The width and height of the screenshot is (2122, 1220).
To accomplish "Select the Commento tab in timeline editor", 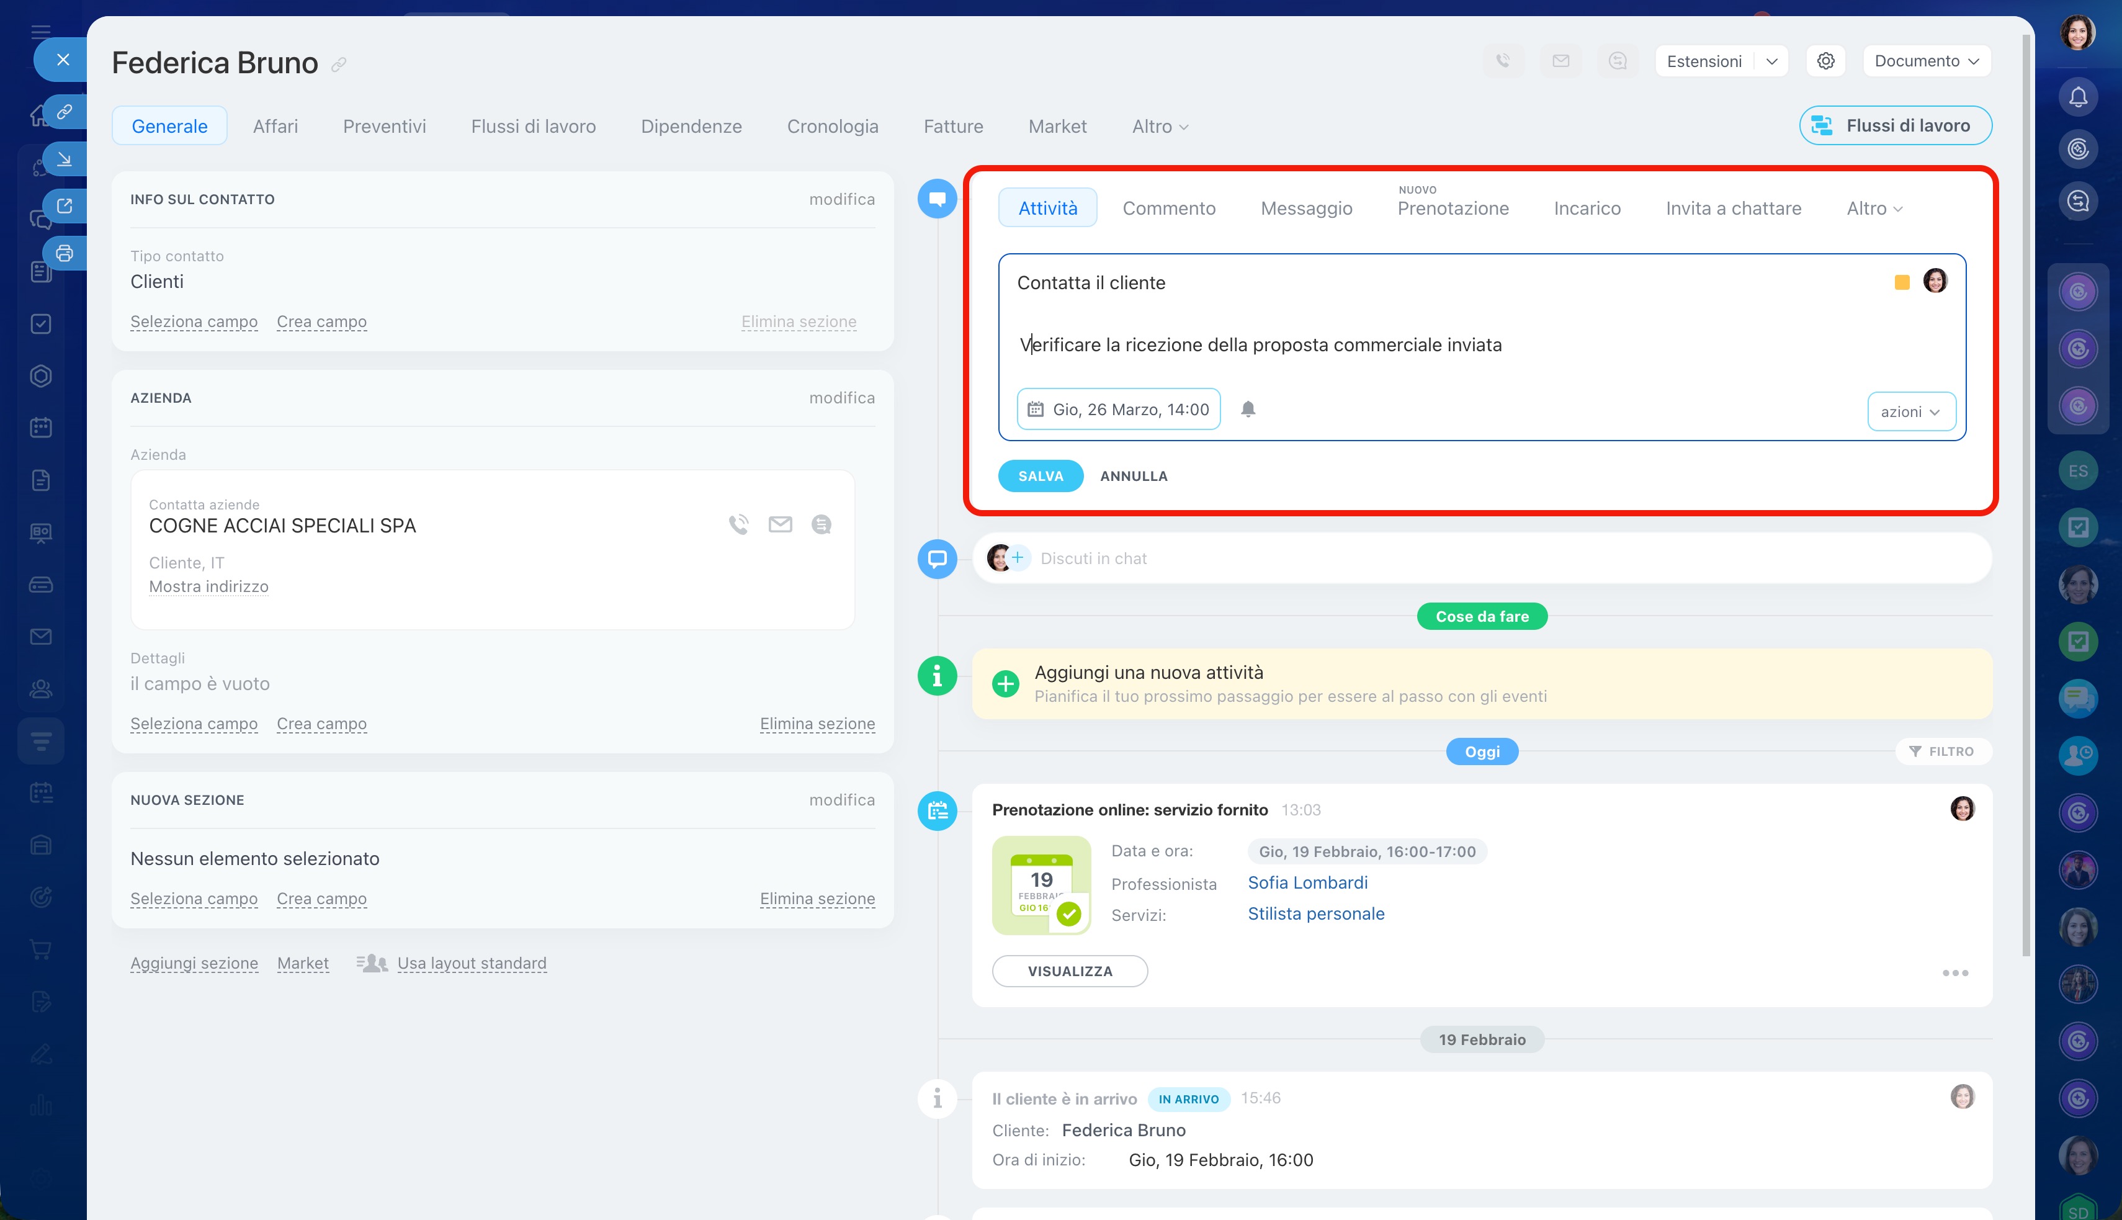I will pyautogui.click(x=1168, y=209).
